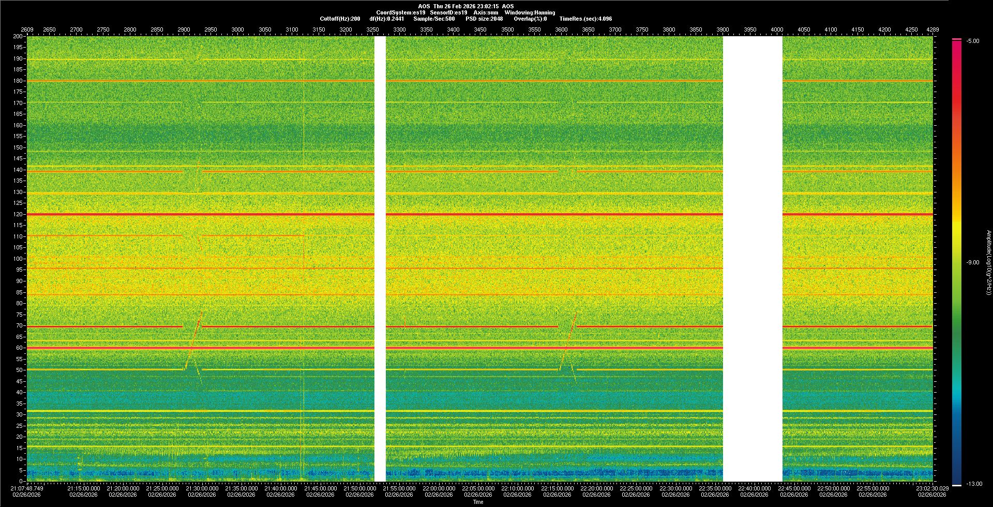The image size is (993, 507).
Task: Click the -9.00 midpoint label on color scale
Action: click(x=973, y=262)
